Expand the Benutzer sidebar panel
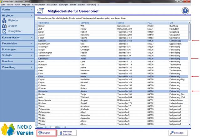Viewport: 201px width, 138px height. [x=18, y=61]
